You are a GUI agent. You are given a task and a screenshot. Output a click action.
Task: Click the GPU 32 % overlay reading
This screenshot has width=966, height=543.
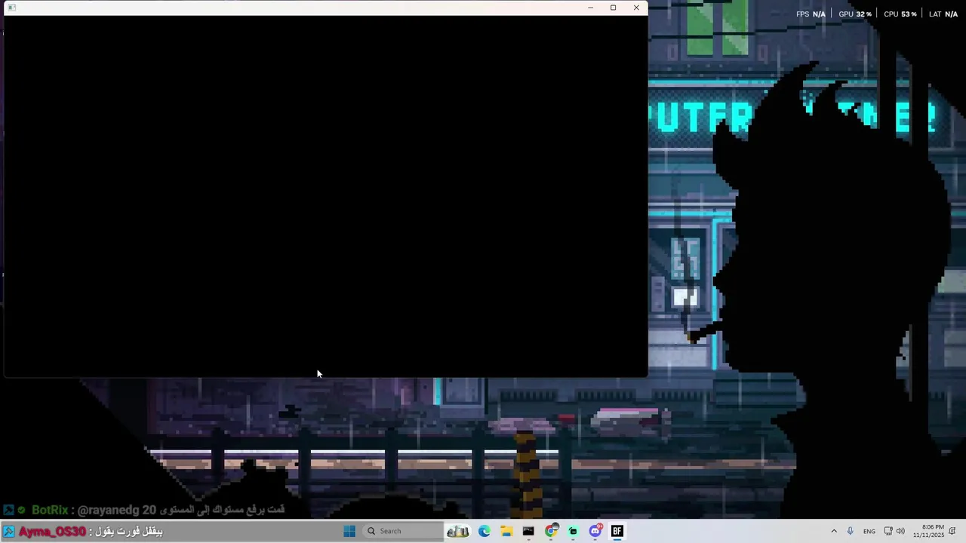pyautogui.click(x=855, y=14)
